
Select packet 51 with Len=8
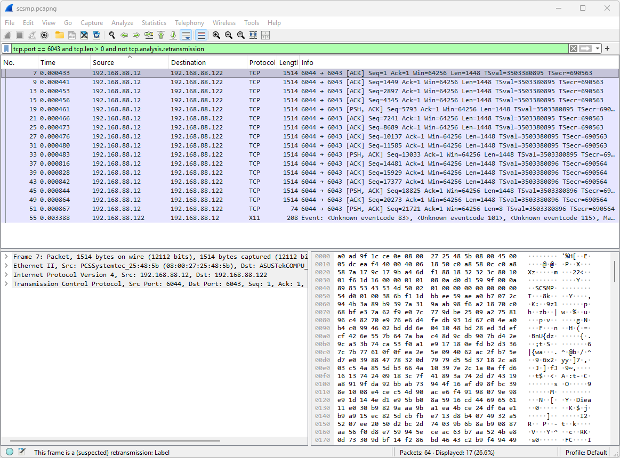click(310, 209)
